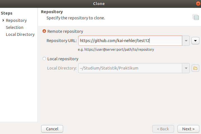Click the ~/Studium/Statistik/Praktikum directory field
The image size is (201, 134).
(130, 68)
